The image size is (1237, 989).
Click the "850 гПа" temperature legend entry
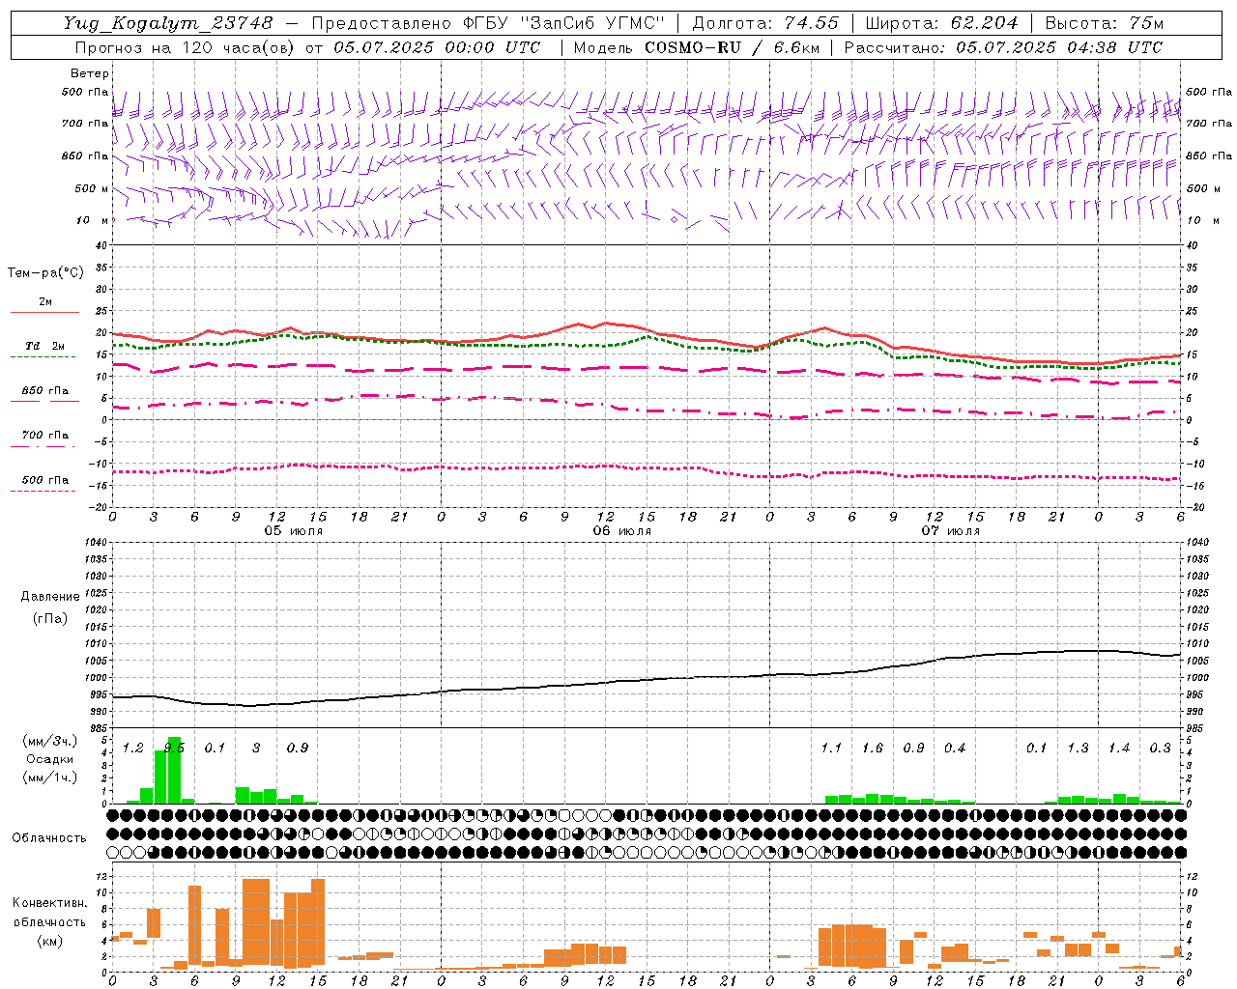point(44,391)
